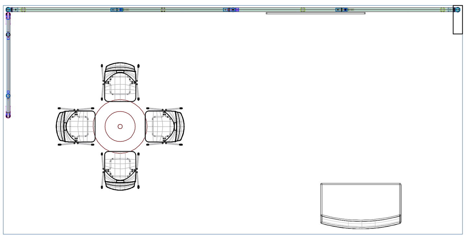Select the chair left of the round table
This screenshot has width=468, height=240.
[x=76, y=126]
